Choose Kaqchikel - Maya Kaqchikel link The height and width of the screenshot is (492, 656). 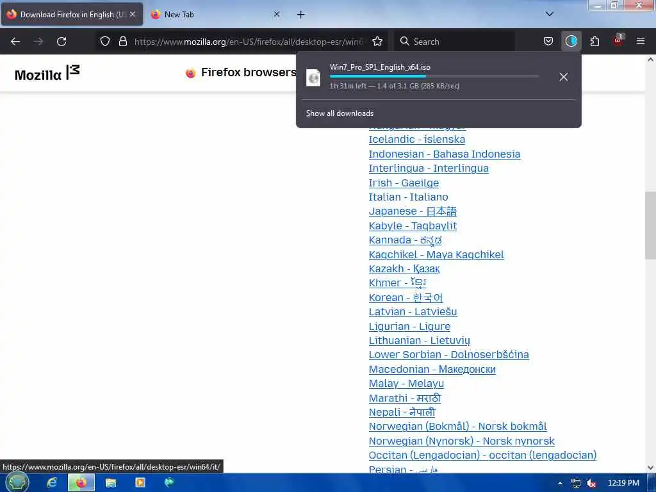click(x=436, y=255)
